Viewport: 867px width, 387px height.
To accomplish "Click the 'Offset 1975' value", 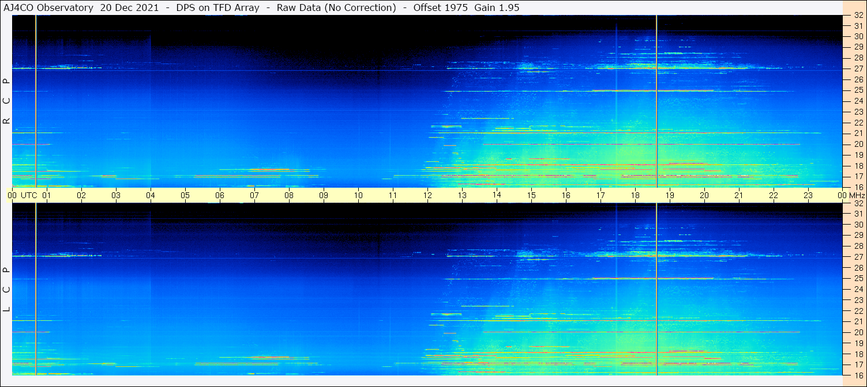I will pos(440,7).
